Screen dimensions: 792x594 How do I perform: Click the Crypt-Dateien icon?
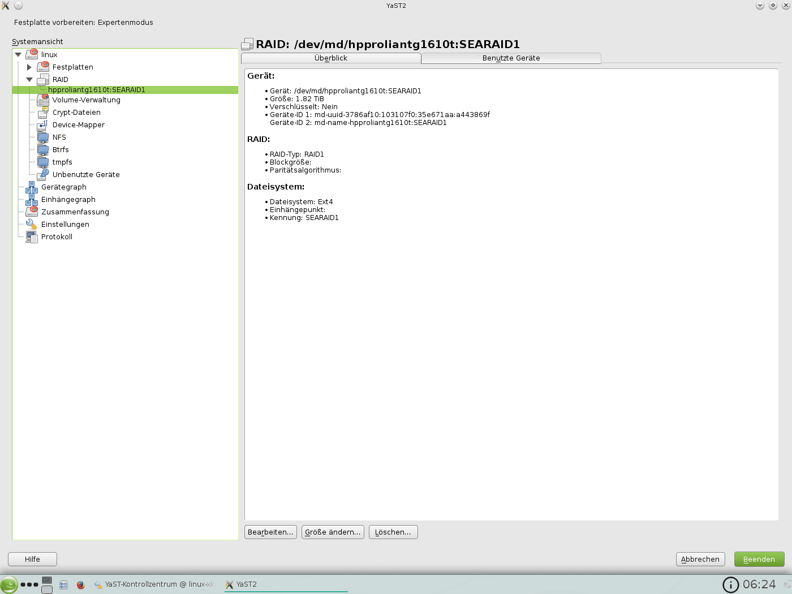(x=44, y=112)
